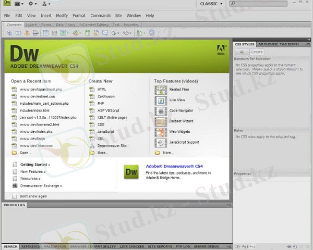Click the Email Link insert icon
Image resolution: width=313 pixels, height=250 pixels.
coord(18,33)
